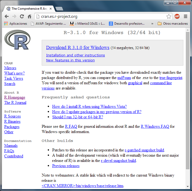
Task: Click the graphical link
Action: (x=135, y=83)
